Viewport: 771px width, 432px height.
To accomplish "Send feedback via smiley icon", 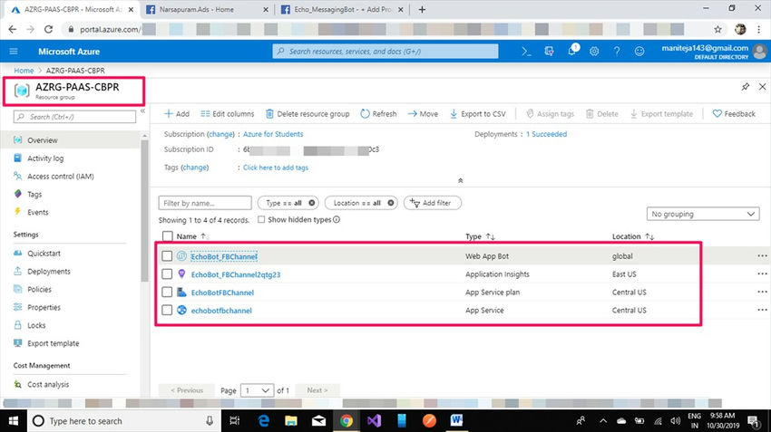I will click(639, 51).
